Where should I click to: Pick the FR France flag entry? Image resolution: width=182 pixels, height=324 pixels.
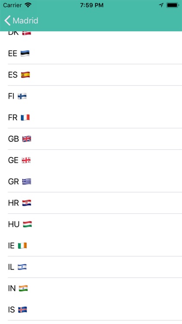[91, 118]
